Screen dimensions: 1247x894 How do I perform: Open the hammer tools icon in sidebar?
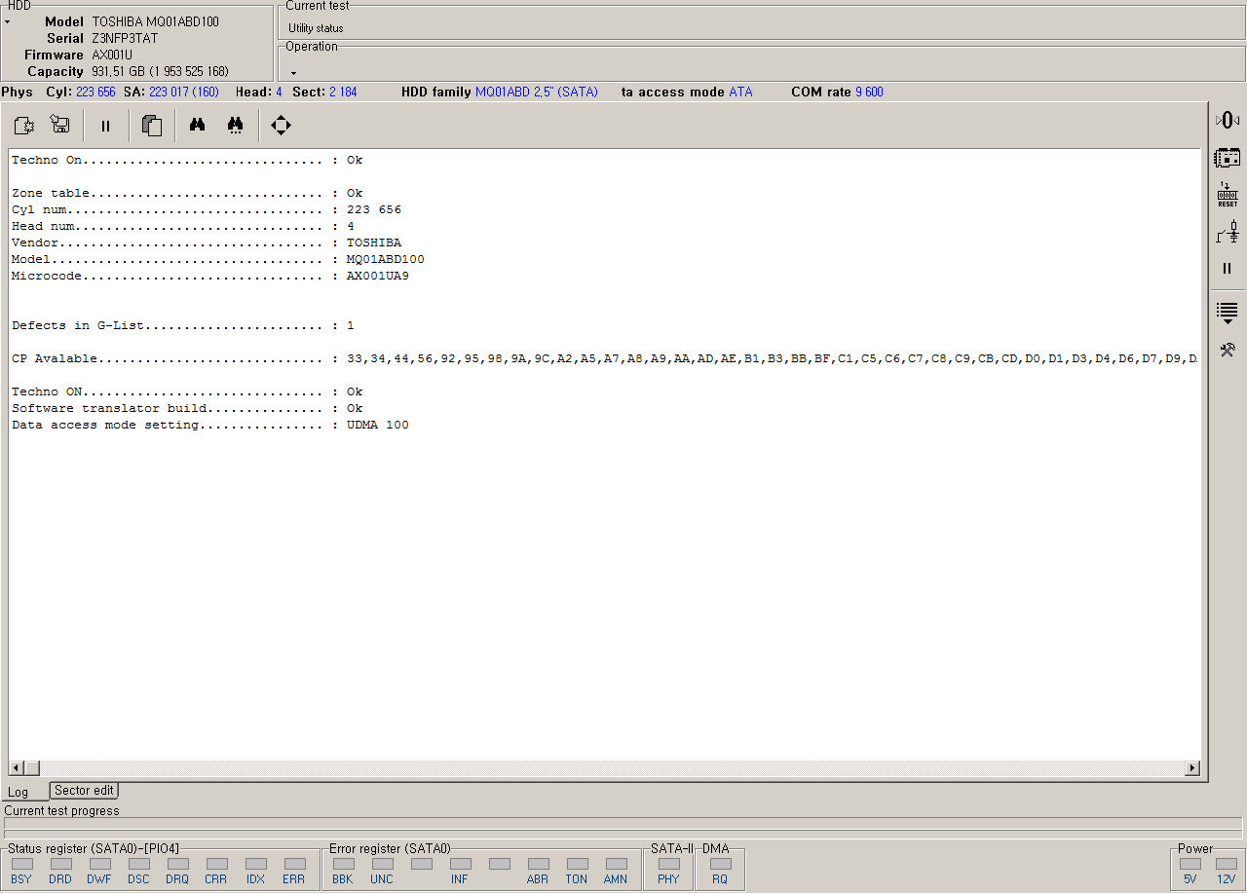(1227, 350)
